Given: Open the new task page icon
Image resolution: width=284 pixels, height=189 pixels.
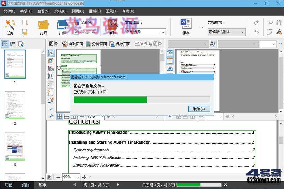Looking at the screenshot, I should (x=25, y=23).
